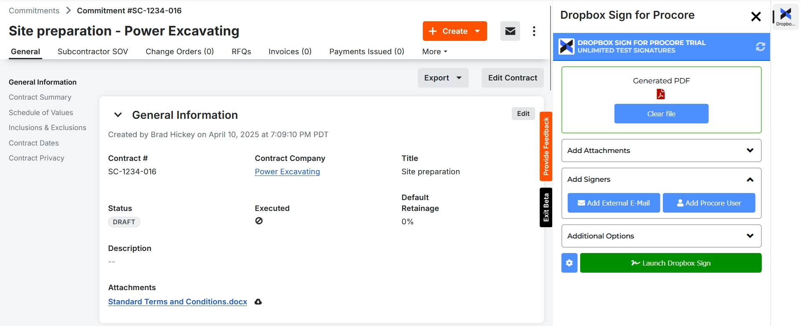Image resolution: width=801 pixels, height=326 pixels.
Task: Open Dropbox Sign settings gear button
Action: pos(569,263)
